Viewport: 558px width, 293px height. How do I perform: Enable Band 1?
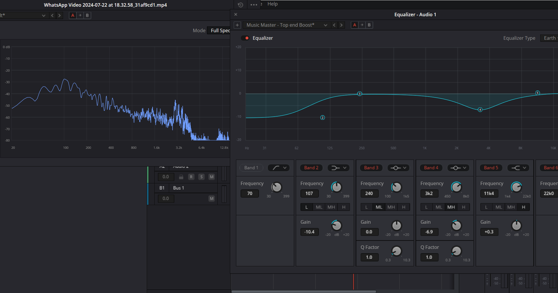pos(251,168)
